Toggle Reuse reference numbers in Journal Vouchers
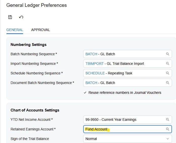Viewport: 176px width, 143px height. pos(85,93)
